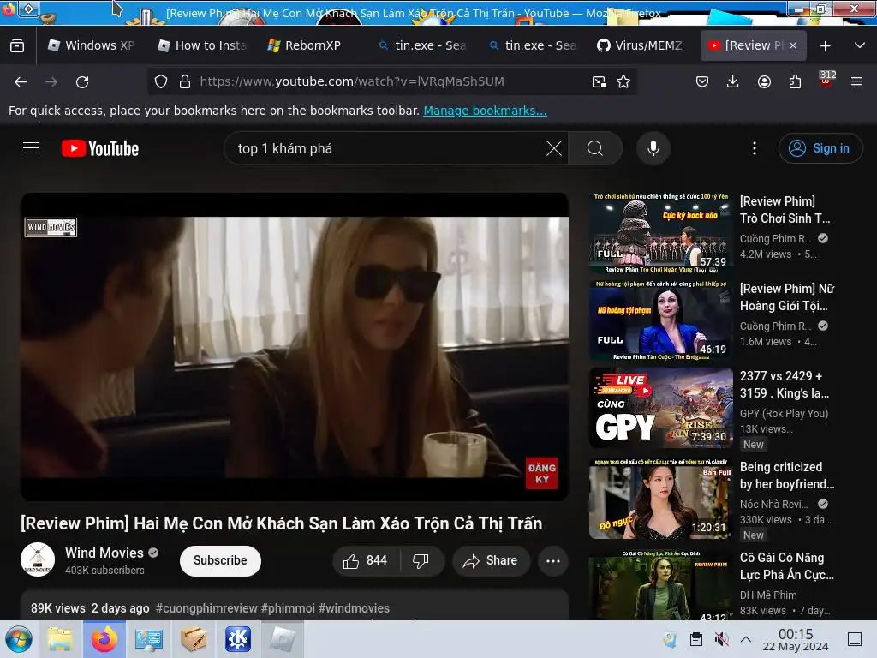
Task: Open the Start menu orb
Action: click(19, 639)
